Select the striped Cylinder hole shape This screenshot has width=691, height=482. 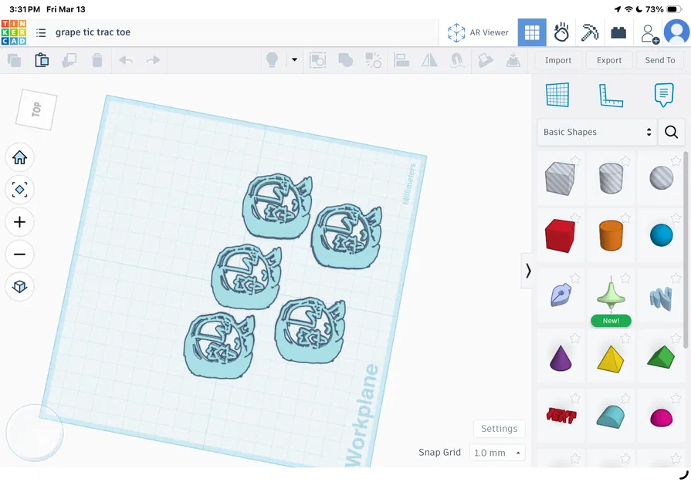[611, 178]
